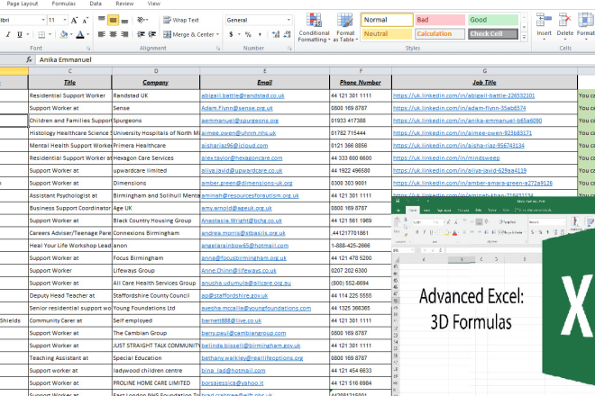Select the Randstad UK company cell

(x=156, y=96)
